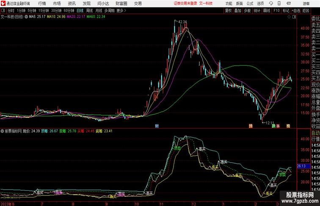
Task: Click the 2023年6 date axis label
Action: tap(7, 204)
